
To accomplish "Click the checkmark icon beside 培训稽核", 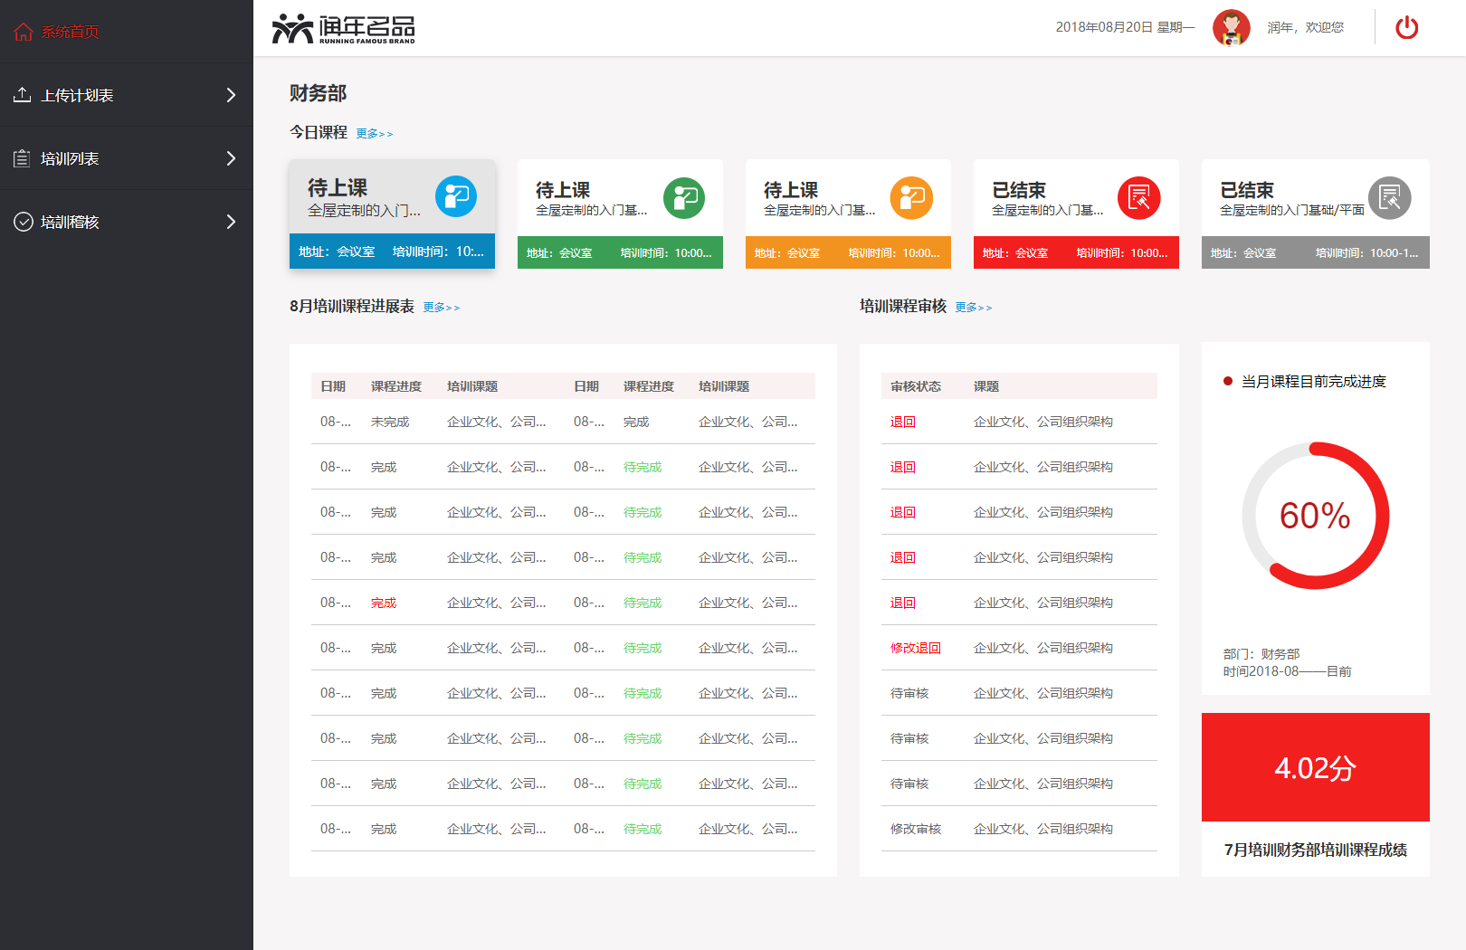I will point(24,222).
